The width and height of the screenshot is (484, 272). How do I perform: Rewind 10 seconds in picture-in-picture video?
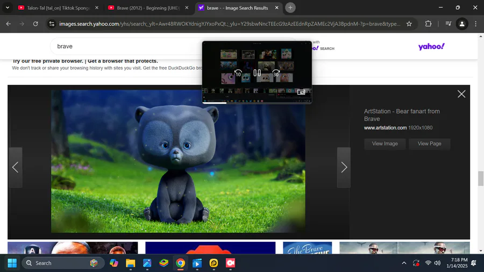238,73
